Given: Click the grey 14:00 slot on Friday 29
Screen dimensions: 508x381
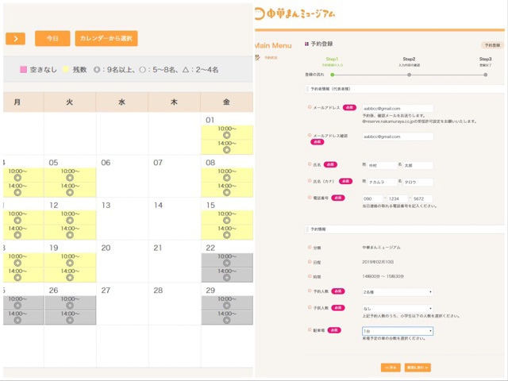Looking at the screenshot, I should [227, 317].
